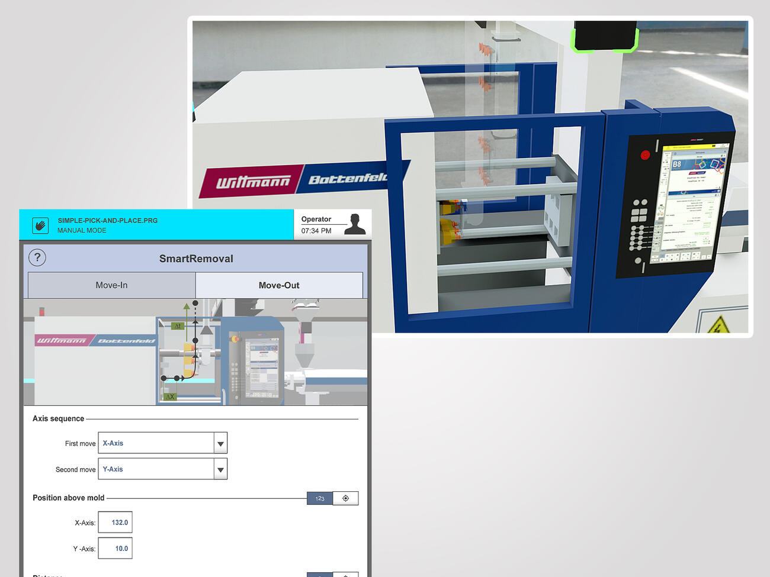770x577 pixels.
Task: Switch to the Move-Out tab
Action: tap(279, 285)
